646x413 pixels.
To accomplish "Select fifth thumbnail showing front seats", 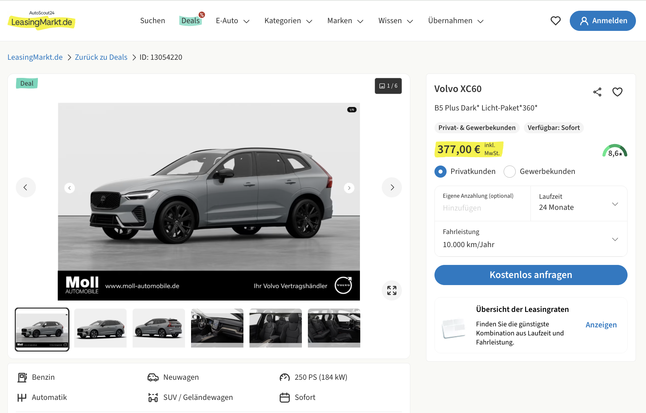I will [276, 328].
